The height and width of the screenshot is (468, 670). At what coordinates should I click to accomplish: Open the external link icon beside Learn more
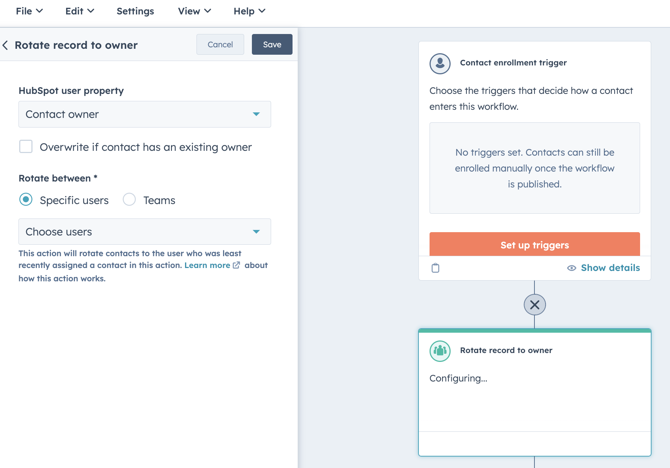pyautogui.click(x=237, y=265)
